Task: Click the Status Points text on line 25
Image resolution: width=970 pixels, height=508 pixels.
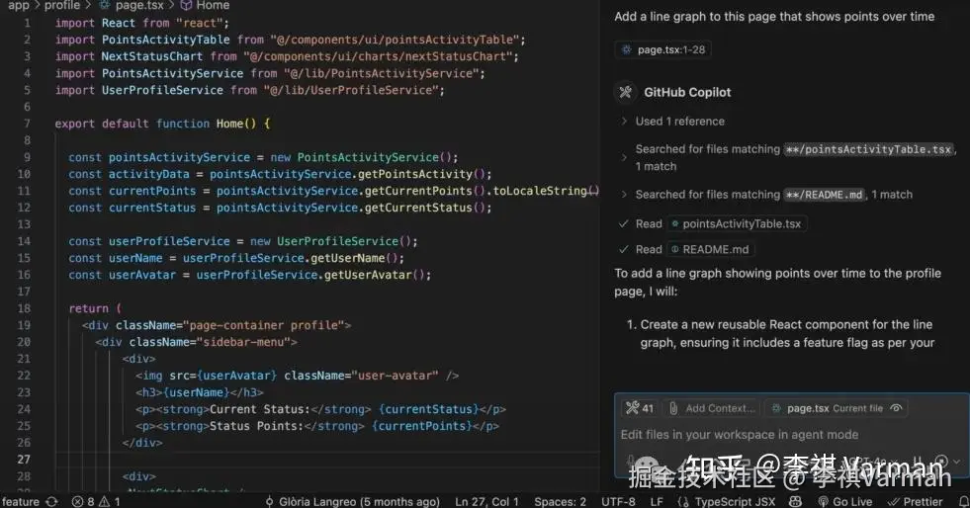Action: [256, 426]
